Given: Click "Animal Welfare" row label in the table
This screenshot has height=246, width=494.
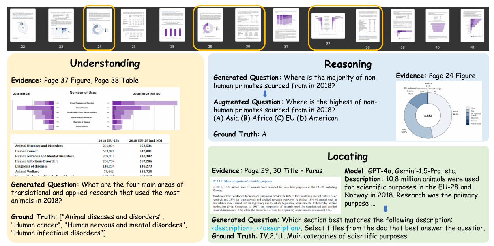Looking at the screenshot, I should (x=27, y=172).
